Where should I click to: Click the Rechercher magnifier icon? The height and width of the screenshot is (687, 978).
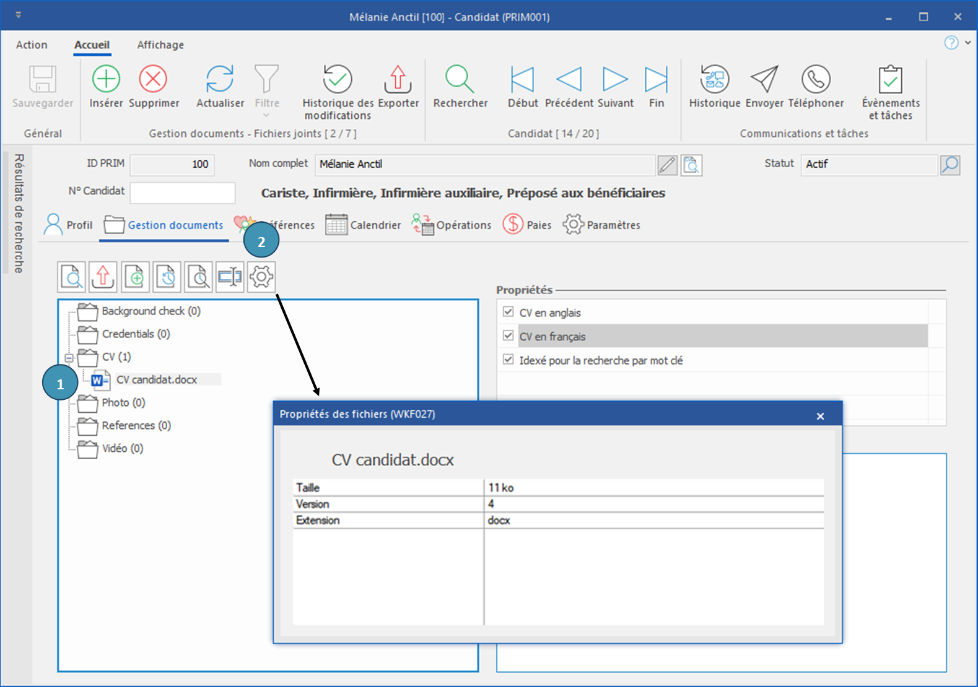click(460, 79)
